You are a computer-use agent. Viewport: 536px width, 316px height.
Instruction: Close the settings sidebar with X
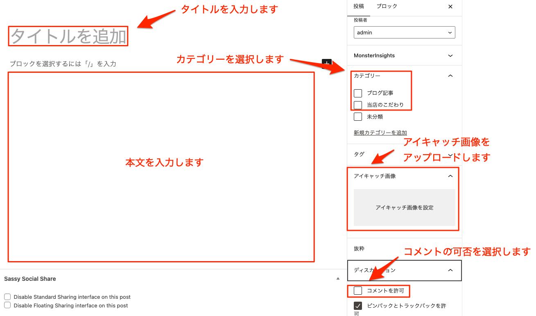(x=450, y=7)
